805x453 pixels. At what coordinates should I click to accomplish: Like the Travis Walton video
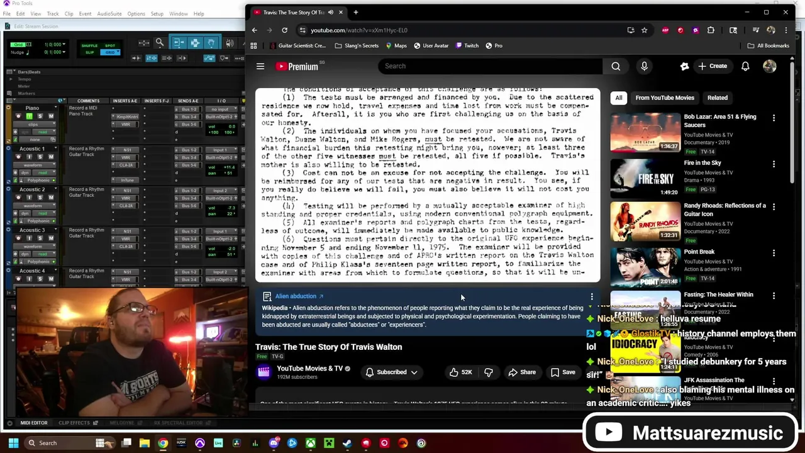tap(460, 372)
